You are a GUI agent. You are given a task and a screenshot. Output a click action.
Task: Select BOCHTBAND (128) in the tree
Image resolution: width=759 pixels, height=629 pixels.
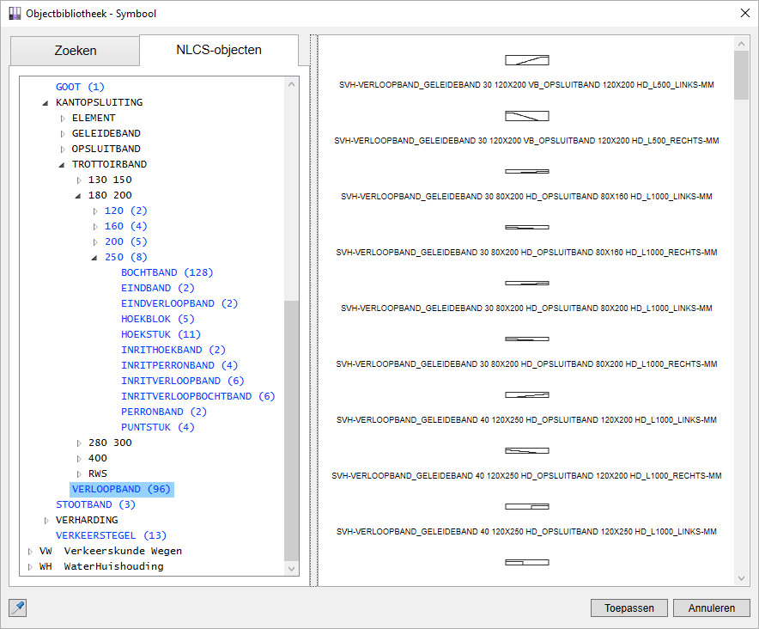coord(167,272)
